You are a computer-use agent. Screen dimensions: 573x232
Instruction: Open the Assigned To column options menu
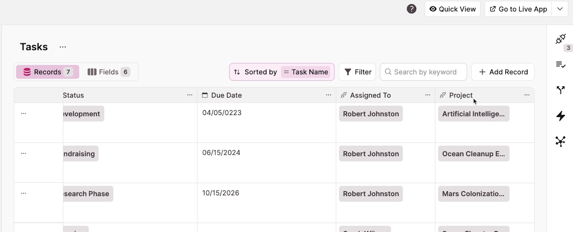pos(428,95)
